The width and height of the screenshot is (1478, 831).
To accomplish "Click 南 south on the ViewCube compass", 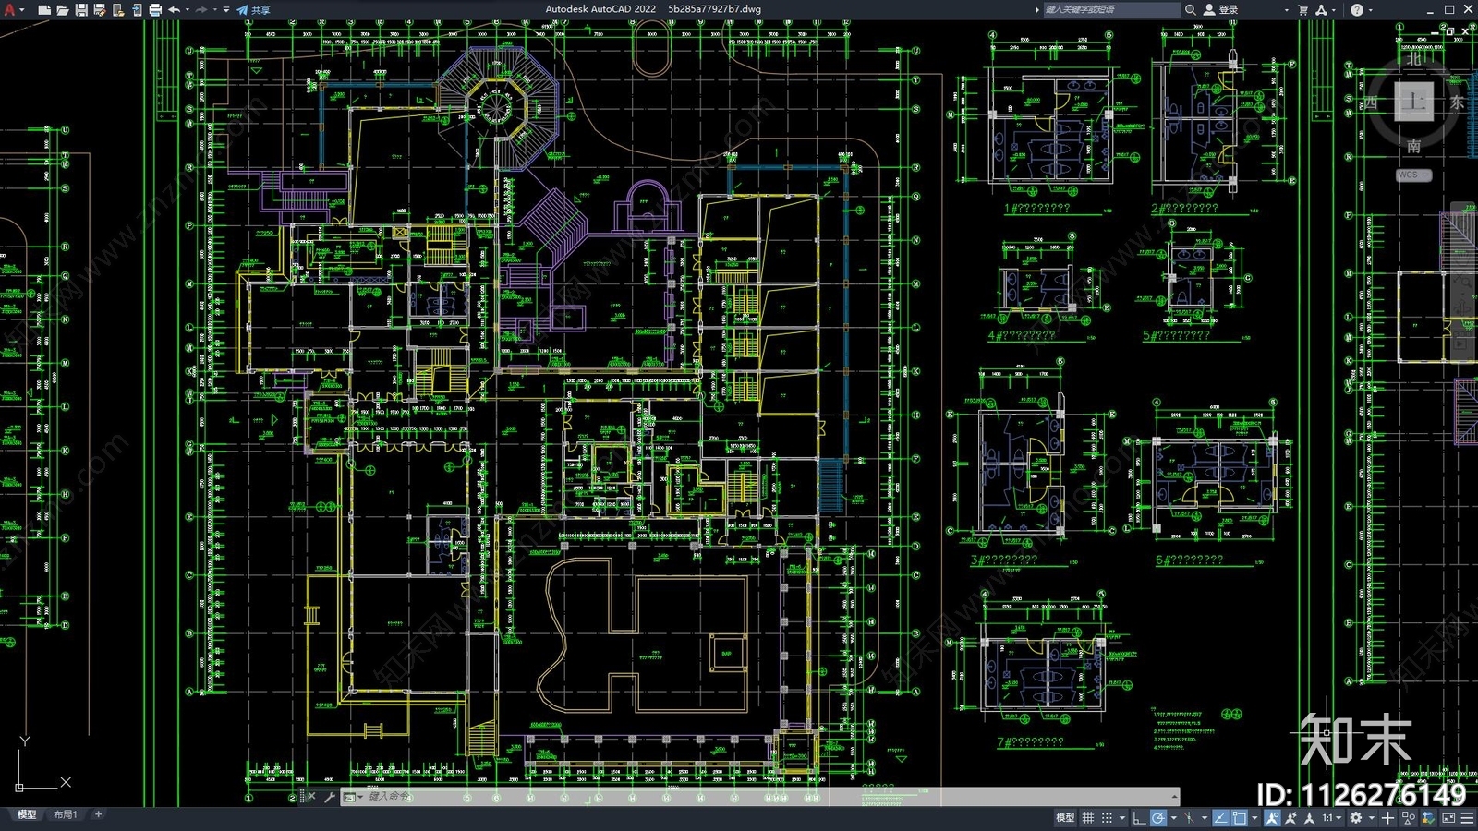I will pyautogui.click(x=1414, y=146).
